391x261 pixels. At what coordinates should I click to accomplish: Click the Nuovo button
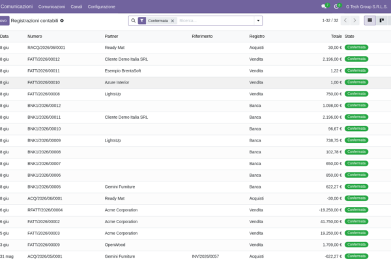[4, 21]
